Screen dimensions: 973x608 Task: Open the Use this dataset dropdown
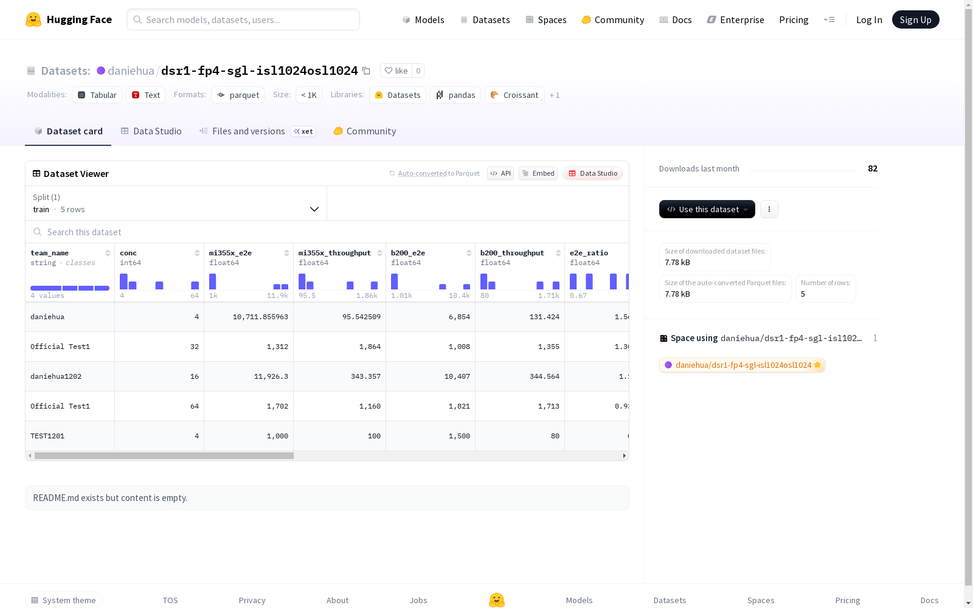[x=707, y=209]
